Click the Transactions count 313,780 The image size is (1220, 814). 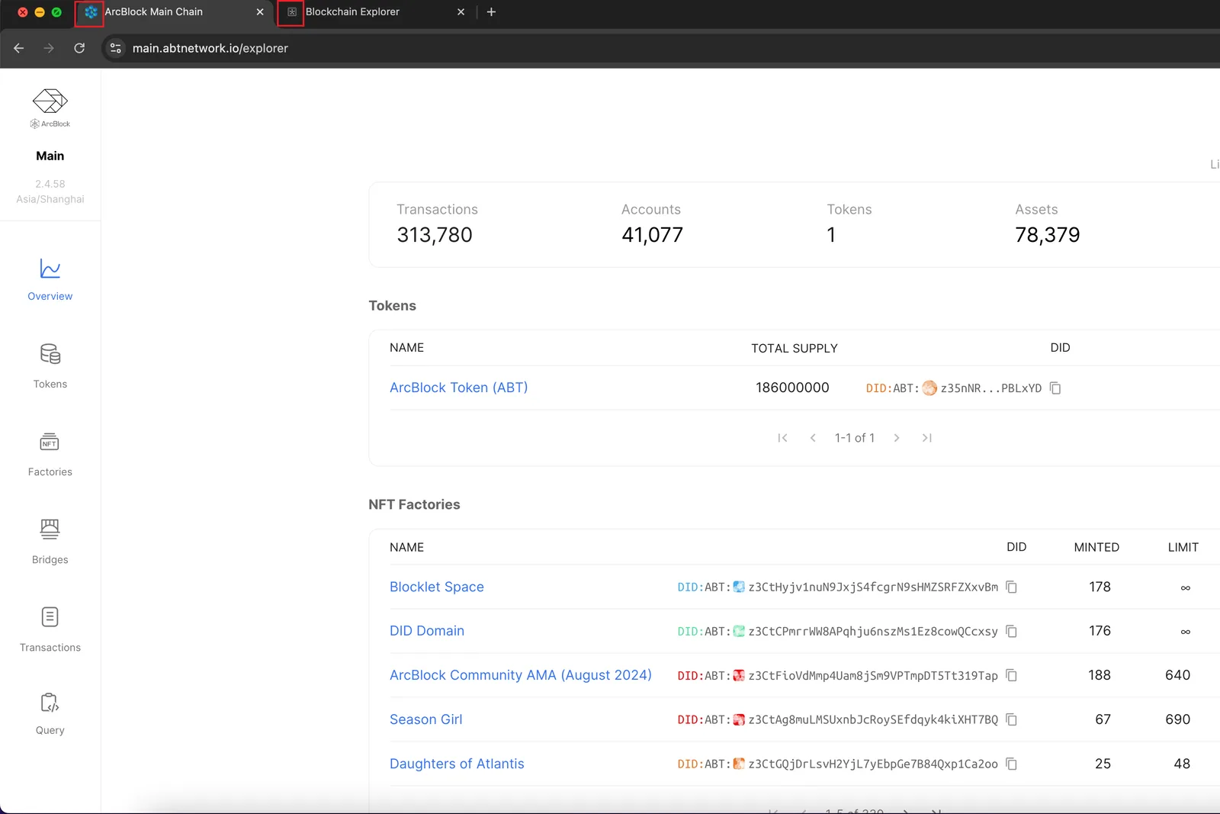point(435,235)
